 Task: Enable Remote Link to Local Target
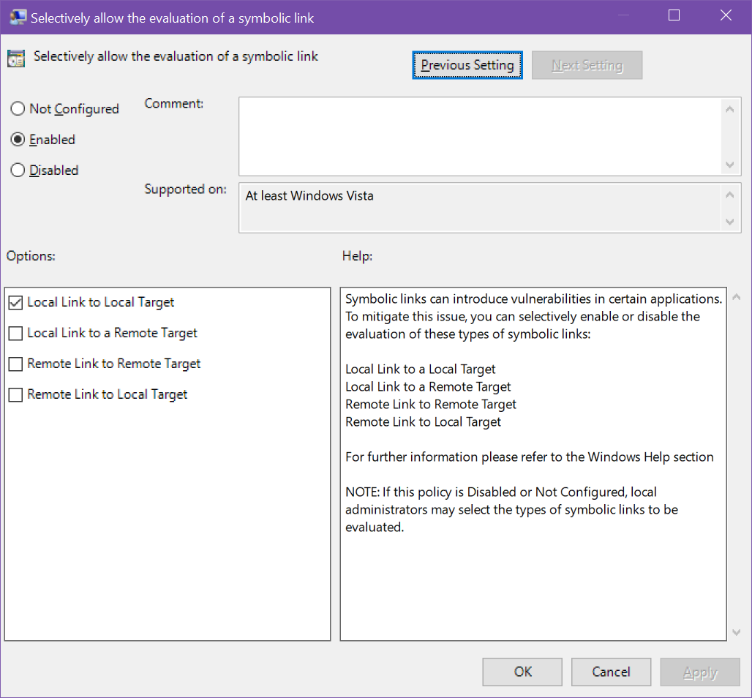pos(15,394)
